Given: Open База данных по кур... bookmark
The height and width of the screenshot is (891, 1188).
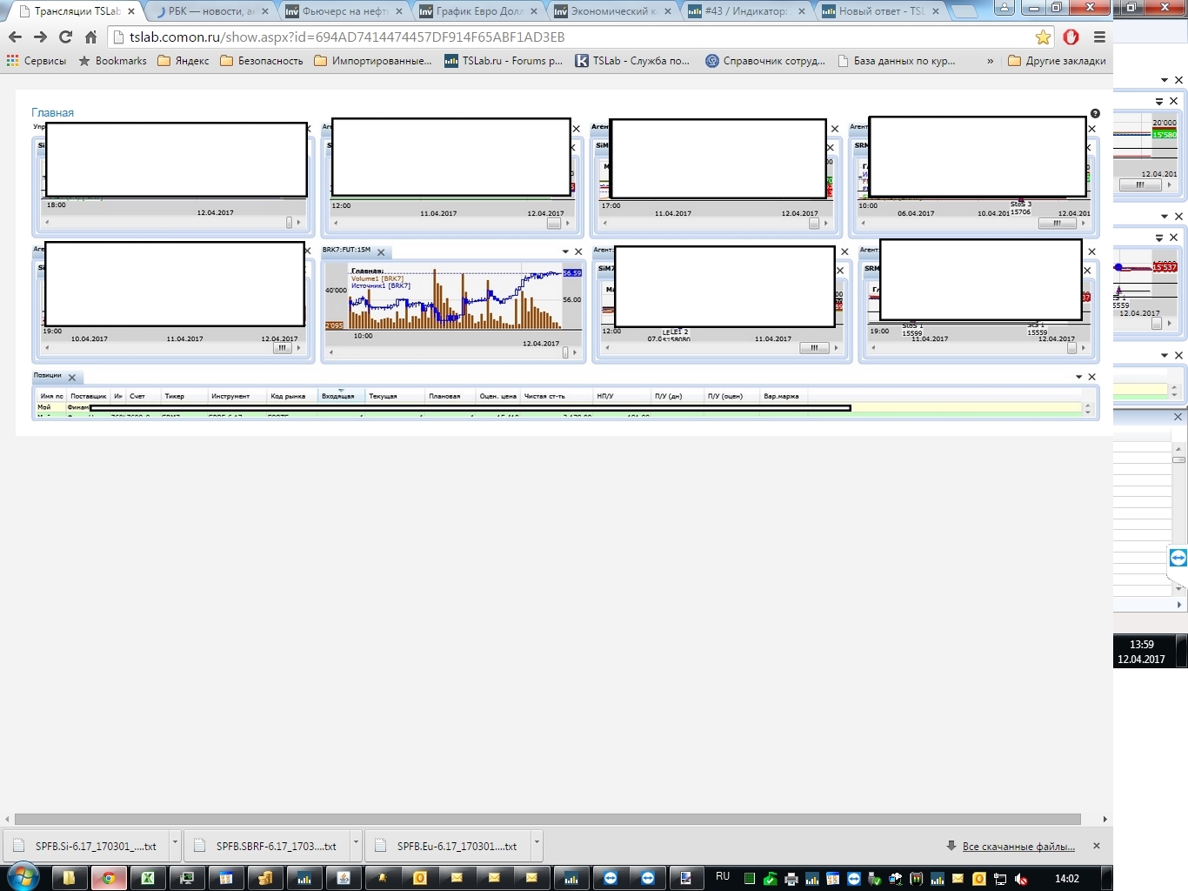Looking at the screenshot, I should 897,61.
